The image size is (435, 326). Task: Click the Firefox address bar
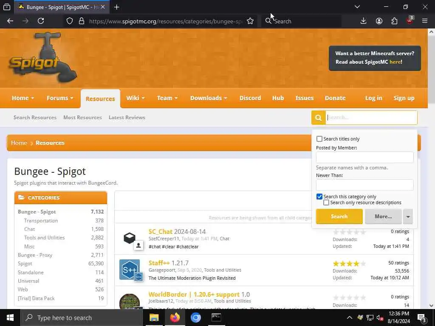(165, 21)
